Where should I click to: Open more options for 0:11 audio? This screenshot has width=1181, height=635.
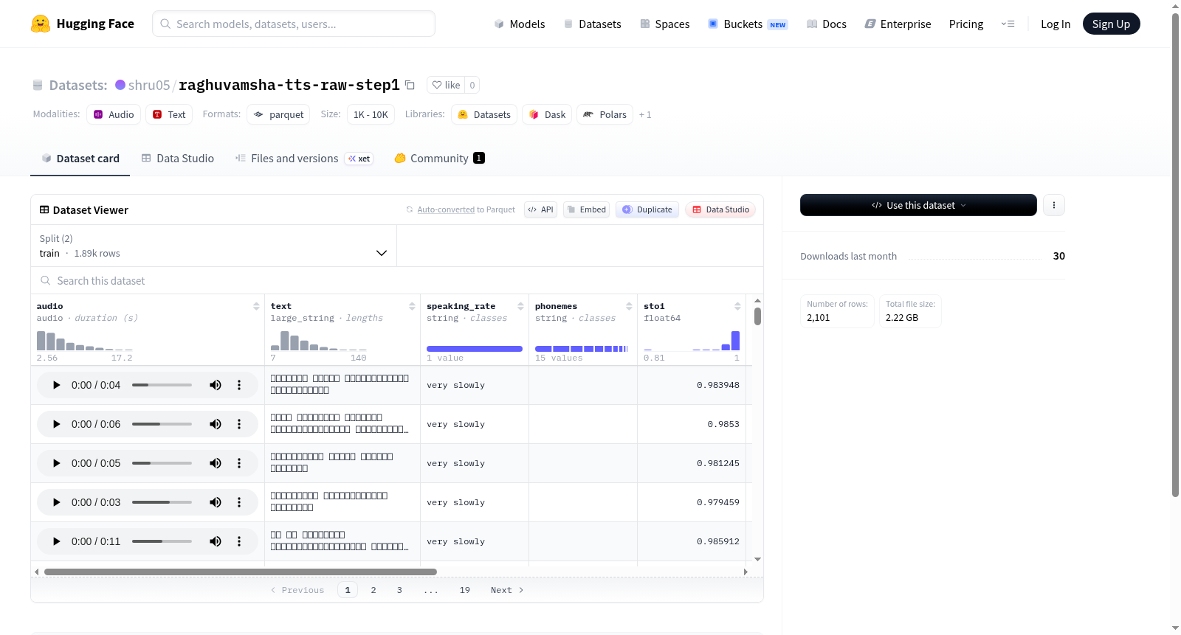point(239,541)
